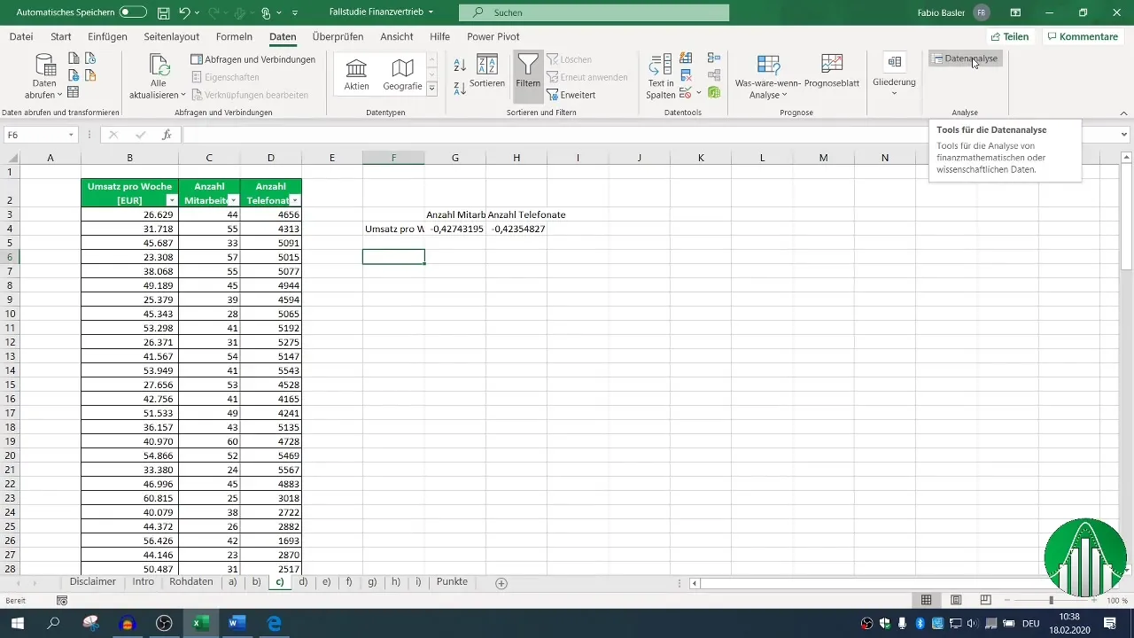The width and height of the screenshot is (1134, 638).
Task: Open filter dropdown for Umsatz pro Woche
Action: (172, 200)
